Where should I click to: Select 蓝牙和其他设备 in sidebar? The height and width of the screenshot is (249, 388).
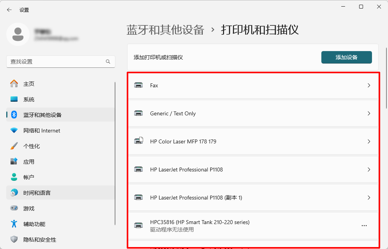[60, 115]
